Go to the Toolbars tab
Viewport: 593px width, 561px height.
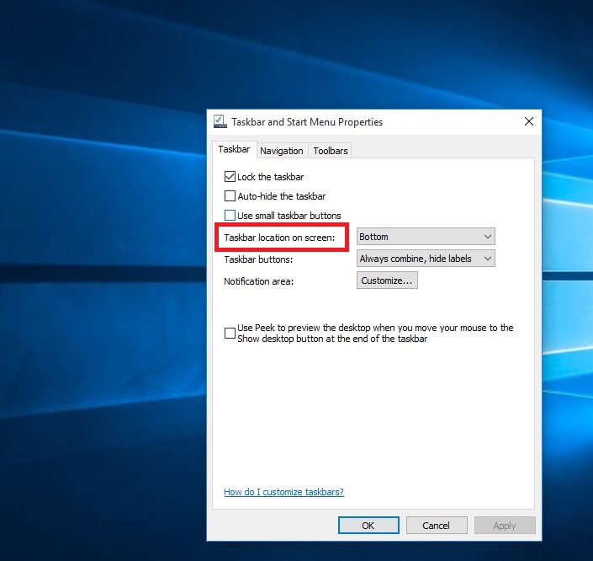pyautogui.click(x=330, y=151)
